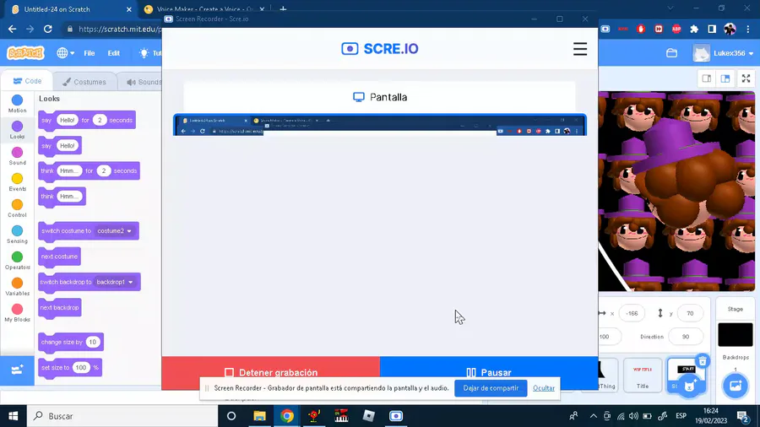Open the Lukex356 account dropdown
Viewport: 760px width, 427px height.
(723, 53)
